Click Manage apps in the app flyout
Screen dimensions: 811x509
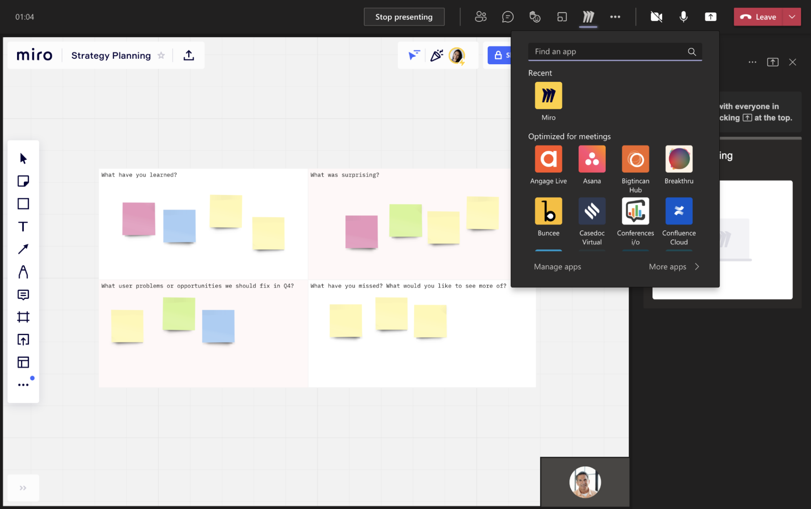(x=557, y=267)
